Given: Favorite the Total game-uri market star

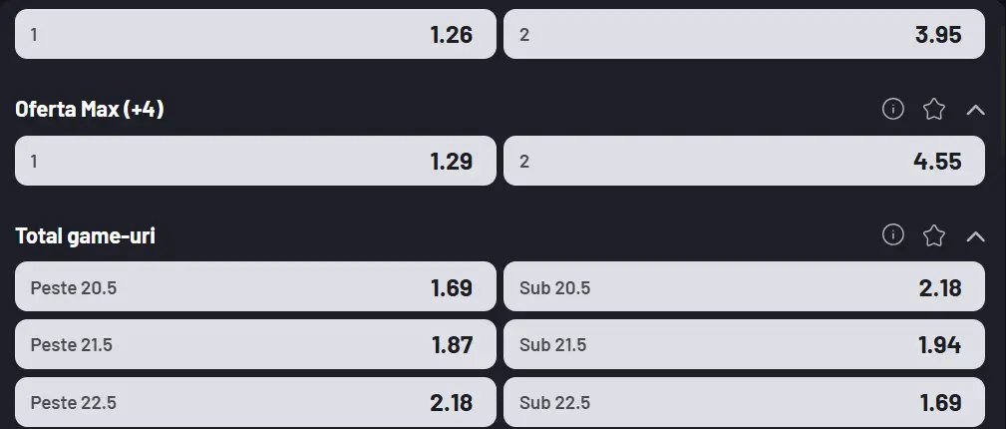Looking at the screenshot, I should [x=934, y=235].
